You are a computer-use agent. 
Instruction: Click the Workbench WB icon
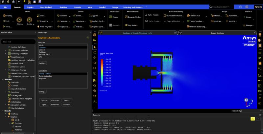point(29,2)
